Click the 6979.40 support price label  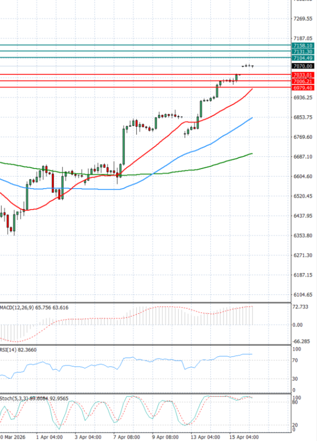(303, 88)
